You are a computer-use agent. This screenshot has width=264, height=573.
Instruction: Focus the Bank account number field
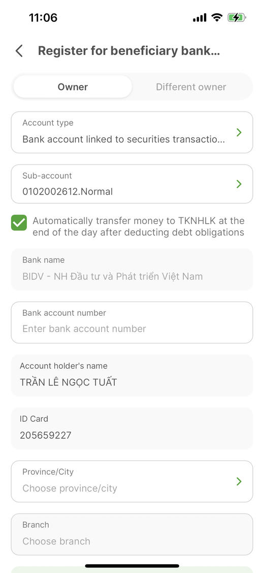132,322
